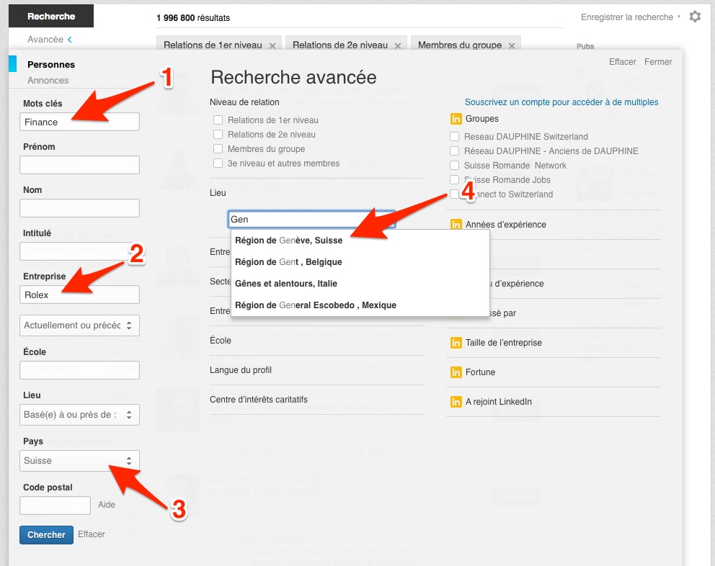This screenshot has height=566, width=715.
Task: Focus the Mots clés field containing Finance
Action: click(x=79, y=122)
